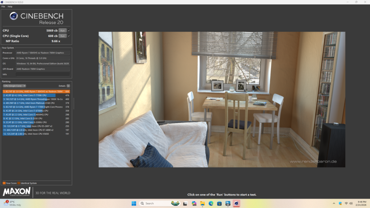Expand the ranking Details arrow
370x208 pixels.
point(68,86)
